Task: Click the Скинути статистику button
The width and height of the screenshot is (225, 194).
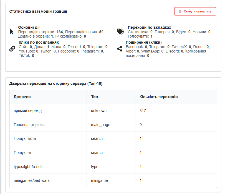Action: click(x=195, y=11)
